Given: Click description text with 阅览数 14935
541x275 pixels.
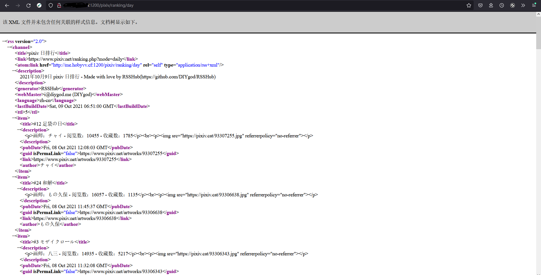Looking at the screenshot, I should point(167,254).
